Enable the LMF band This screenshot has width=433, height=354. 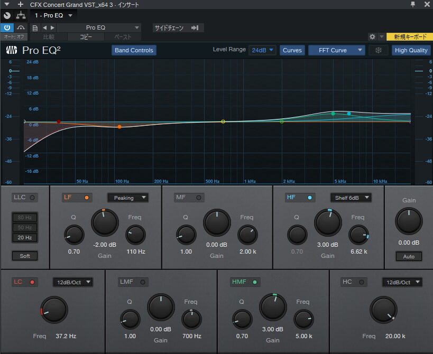(x=133, y=282)
